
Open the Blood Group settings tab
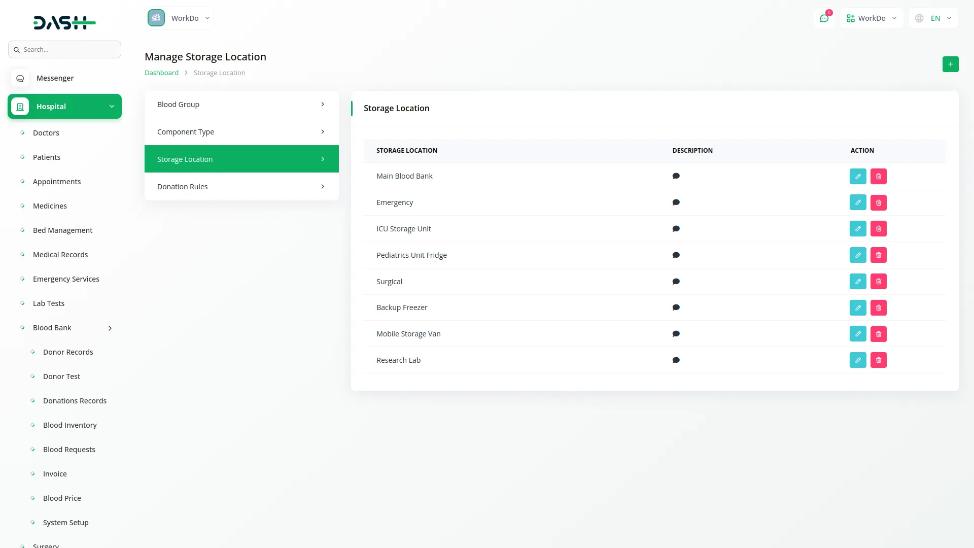(x=241, y=105)
